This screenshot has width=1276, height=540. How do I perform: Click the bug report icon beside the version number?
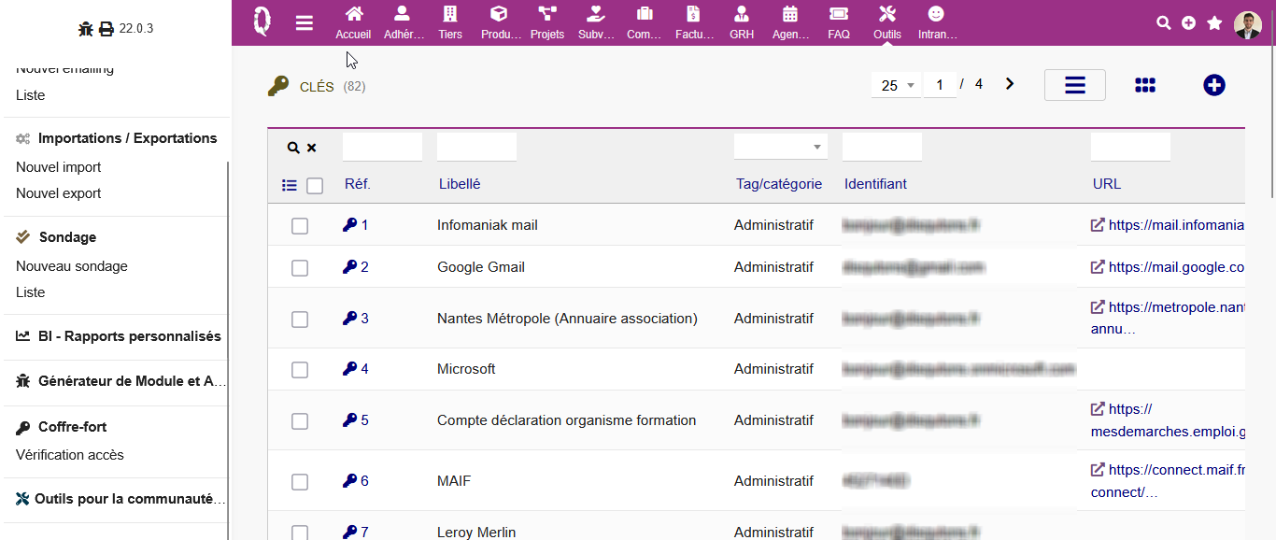(x=86, y=29)
